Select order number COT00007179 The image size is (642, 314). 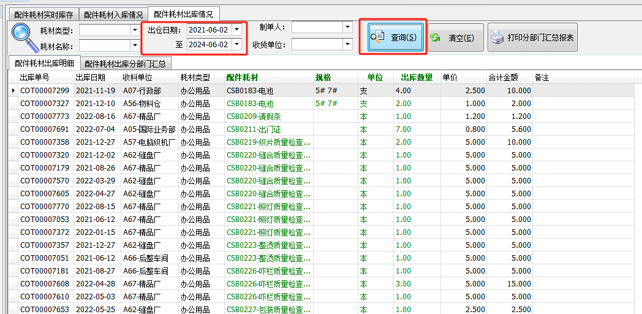point(45,168)
